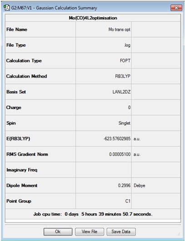This screenshot has height=241, width=185.
Task: Click the empty Imaginary Freq value cell
Action: tap(104, 170)
